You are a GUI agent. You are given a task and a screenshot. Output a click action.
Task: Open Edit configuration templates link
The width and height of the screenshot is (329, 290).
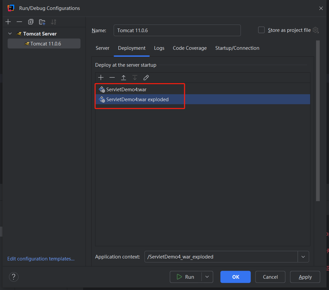(41, 259)
